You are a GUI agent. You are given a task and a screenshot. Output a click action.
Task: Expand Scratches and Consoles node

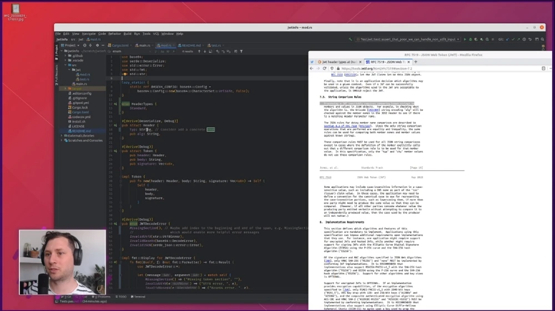point(62,140)
